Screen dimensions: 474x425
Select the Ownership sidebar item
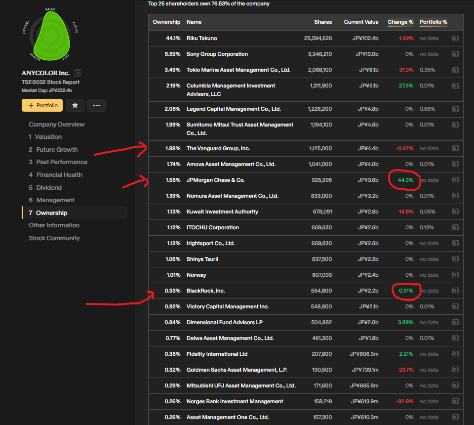75,212
